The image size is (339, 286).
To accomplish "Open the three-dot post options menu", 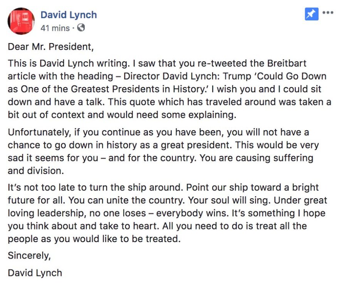I will 328,13.
